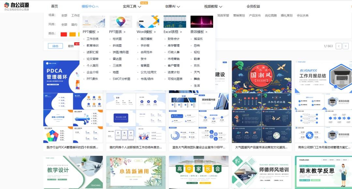Open the PPT图表 category thumbnail

(x=121, y=21)
